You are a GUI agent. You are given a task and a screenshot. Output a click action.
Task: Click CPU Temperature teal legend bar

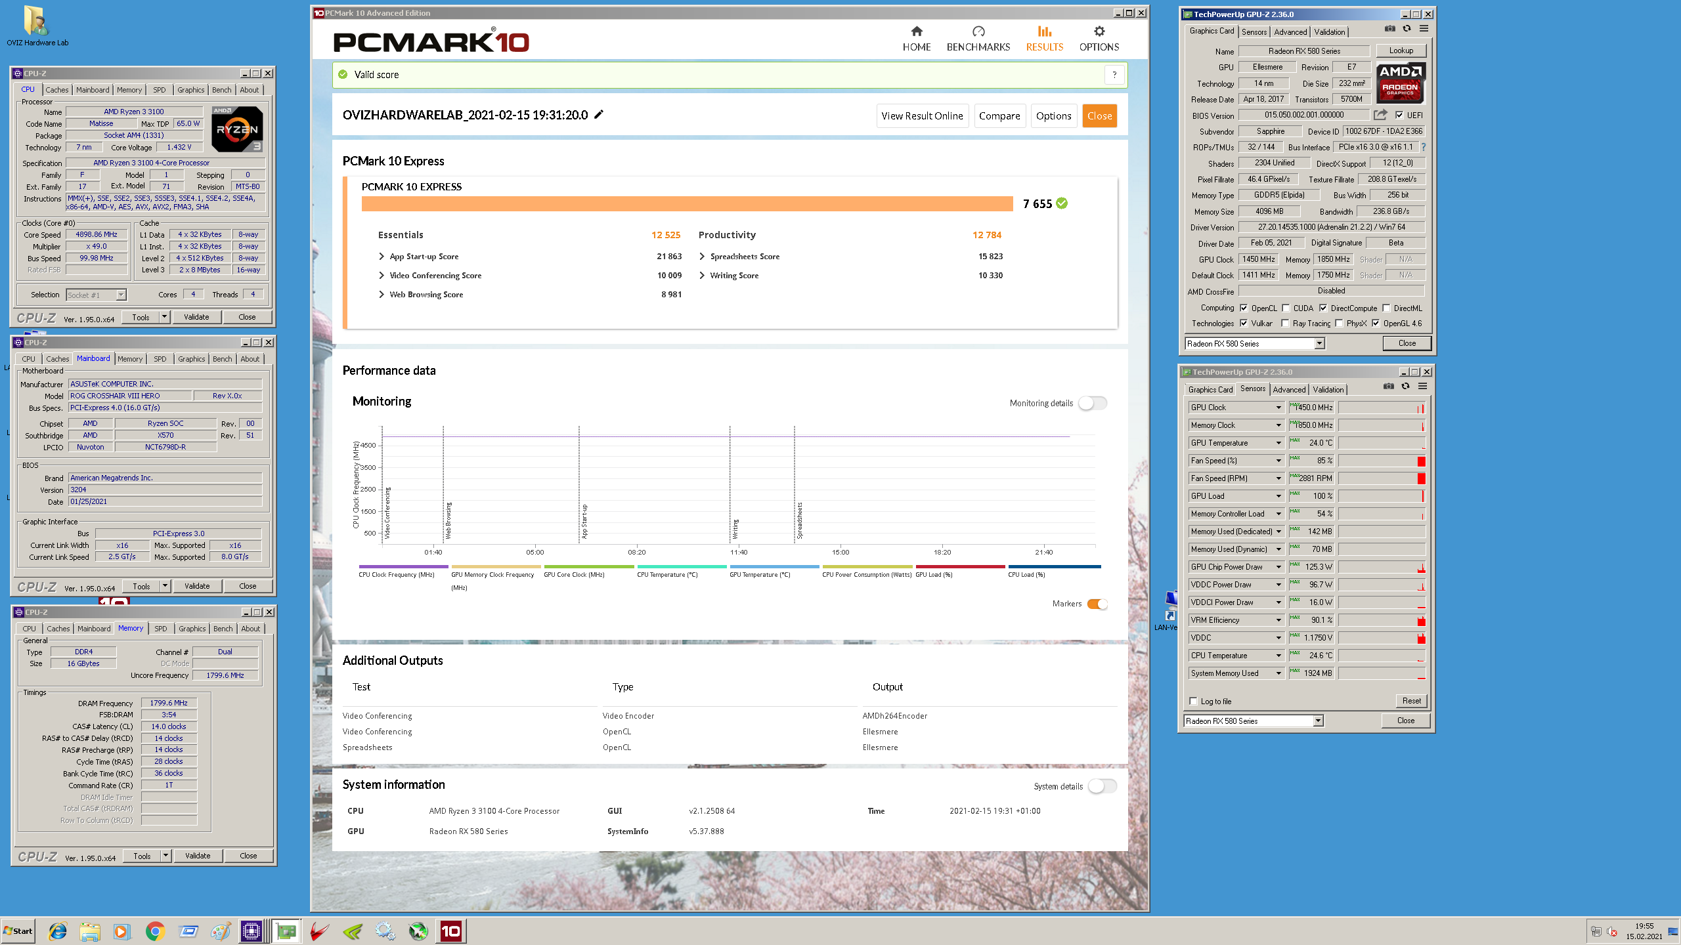(682, 567)
